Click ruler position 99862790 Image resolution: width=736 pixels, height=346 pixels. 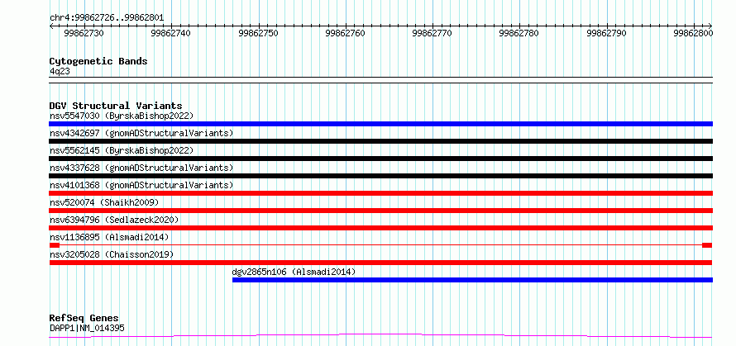pos(606,33)
